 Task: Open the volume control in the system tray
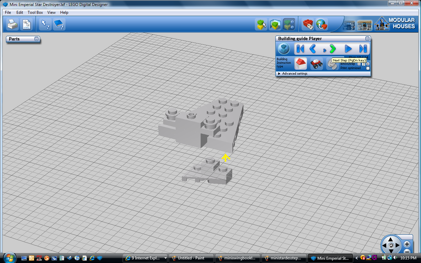(x=395, y=258)
